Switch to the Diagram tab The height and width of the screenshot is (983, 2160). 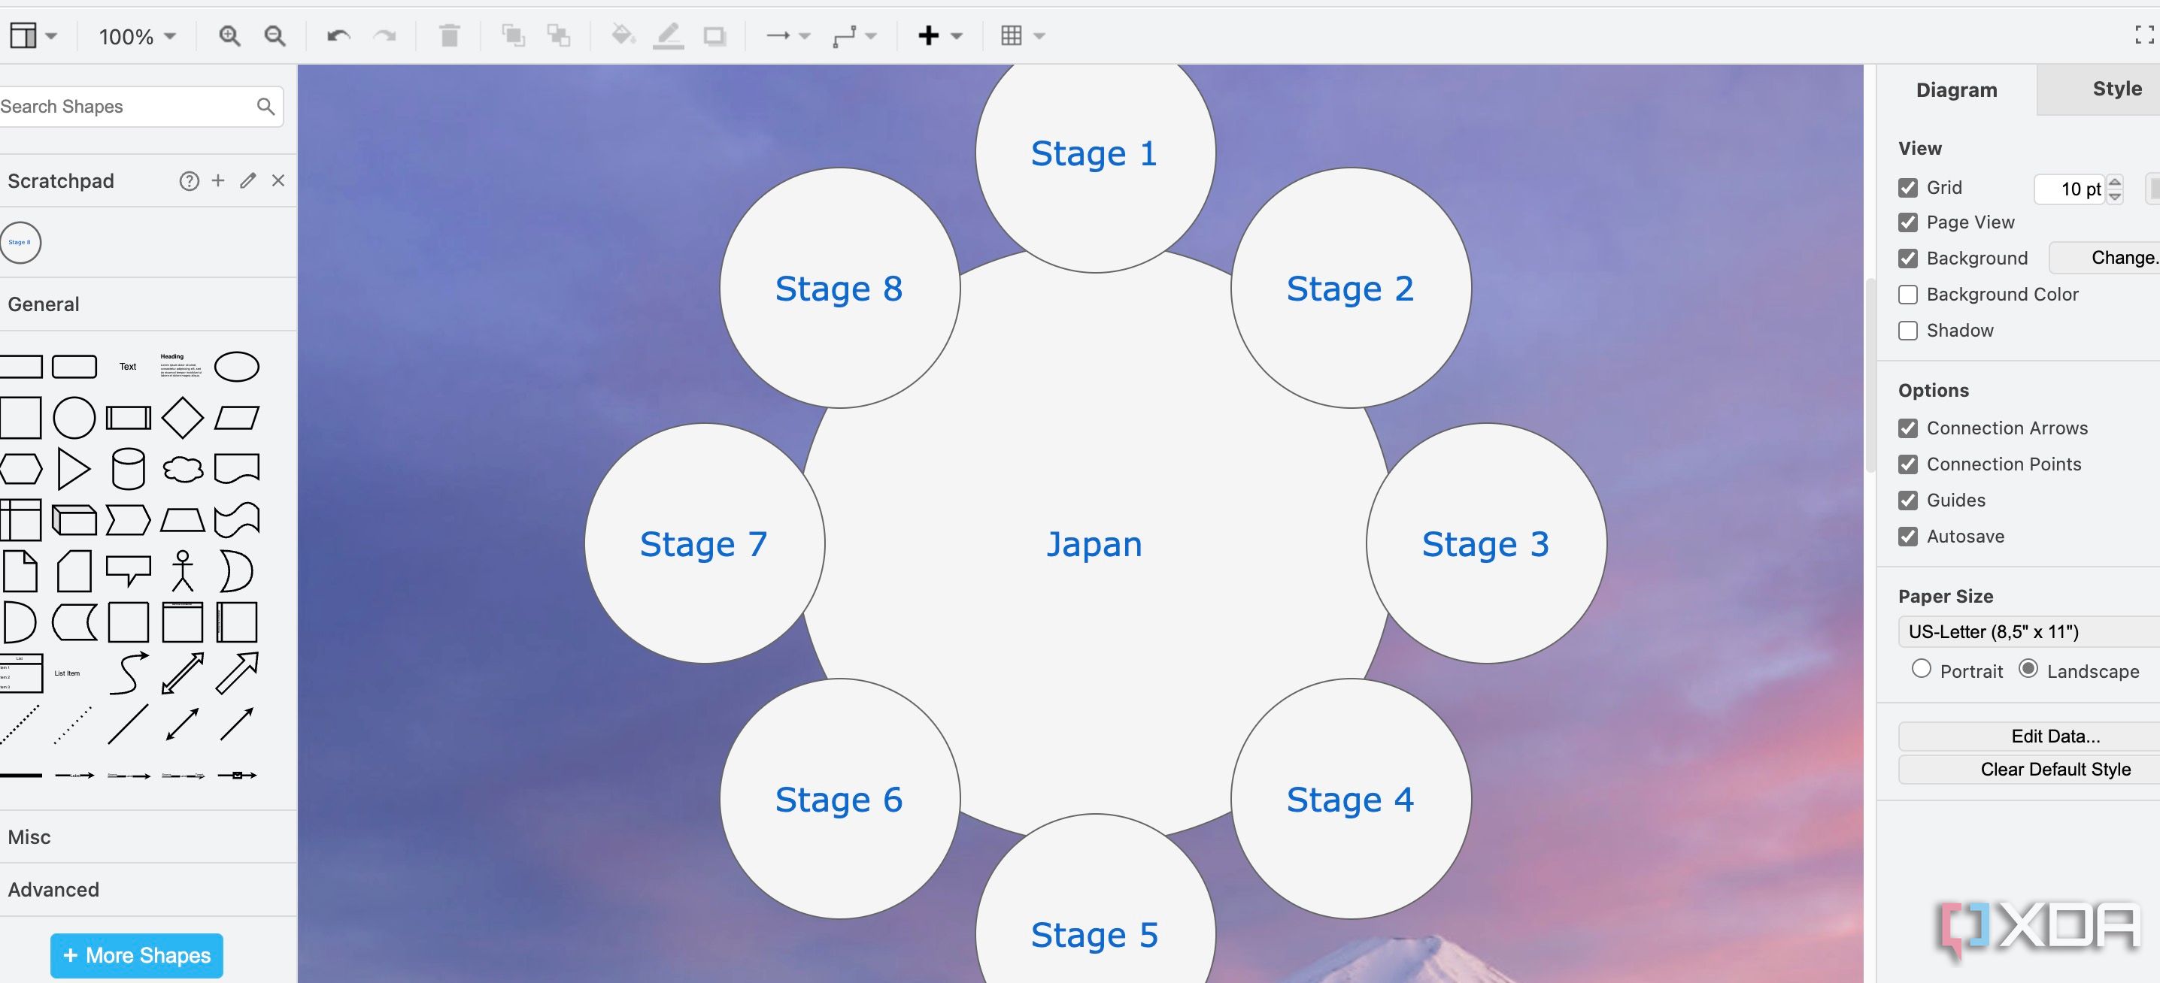point(1958,89)
